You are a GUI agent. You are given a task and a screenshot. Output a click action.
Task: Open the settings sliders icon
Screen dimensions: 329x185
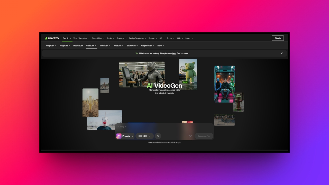coord(158,136)
